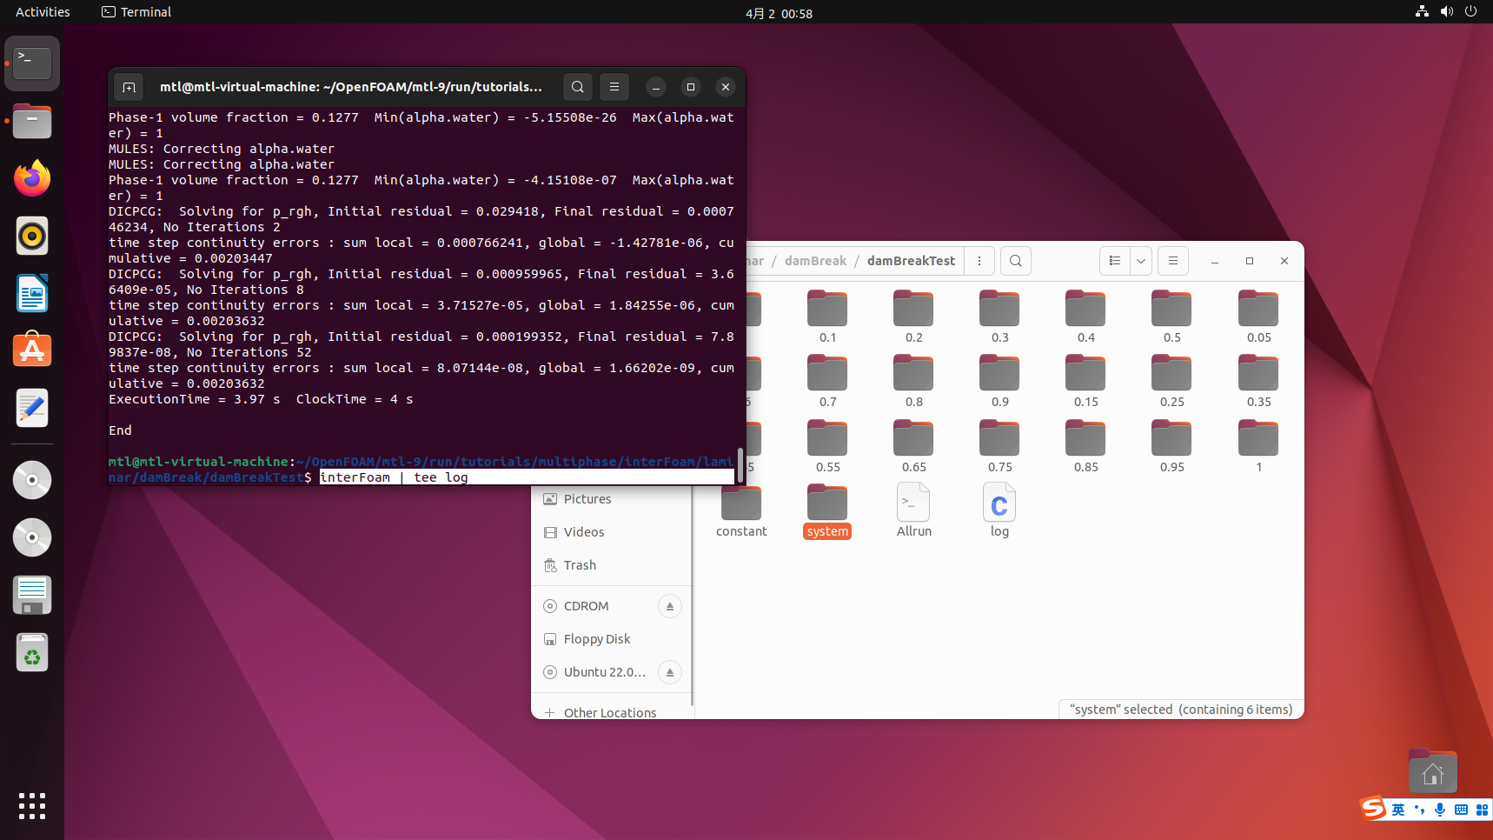Click Sogou voice input microphone
1493x840 pixels.
[x=1440, y=810]
